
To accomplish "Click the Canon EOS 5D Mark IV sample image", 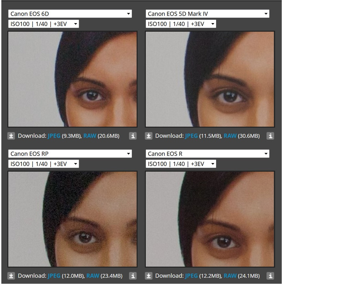I will point(210,79).
